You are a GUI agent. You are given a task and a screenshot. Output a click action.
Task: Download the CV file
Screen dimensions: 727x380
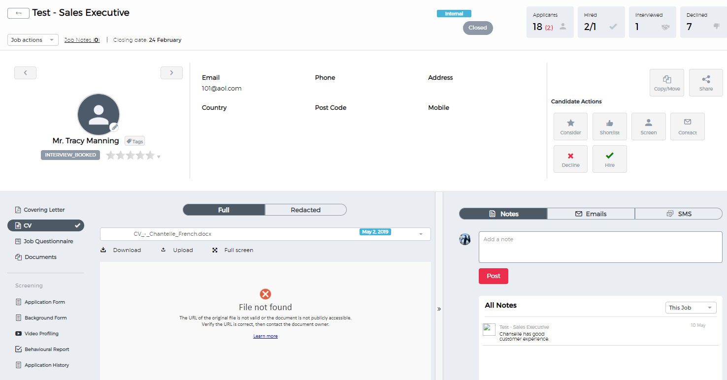[x=121, y=250]
